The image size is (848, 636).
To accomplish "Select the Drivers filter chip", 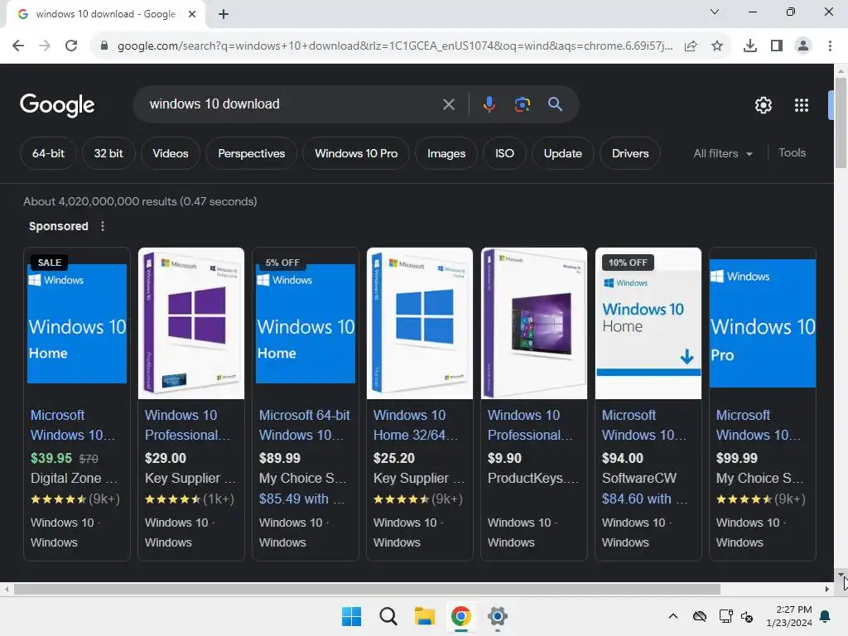I will [630, 153].
